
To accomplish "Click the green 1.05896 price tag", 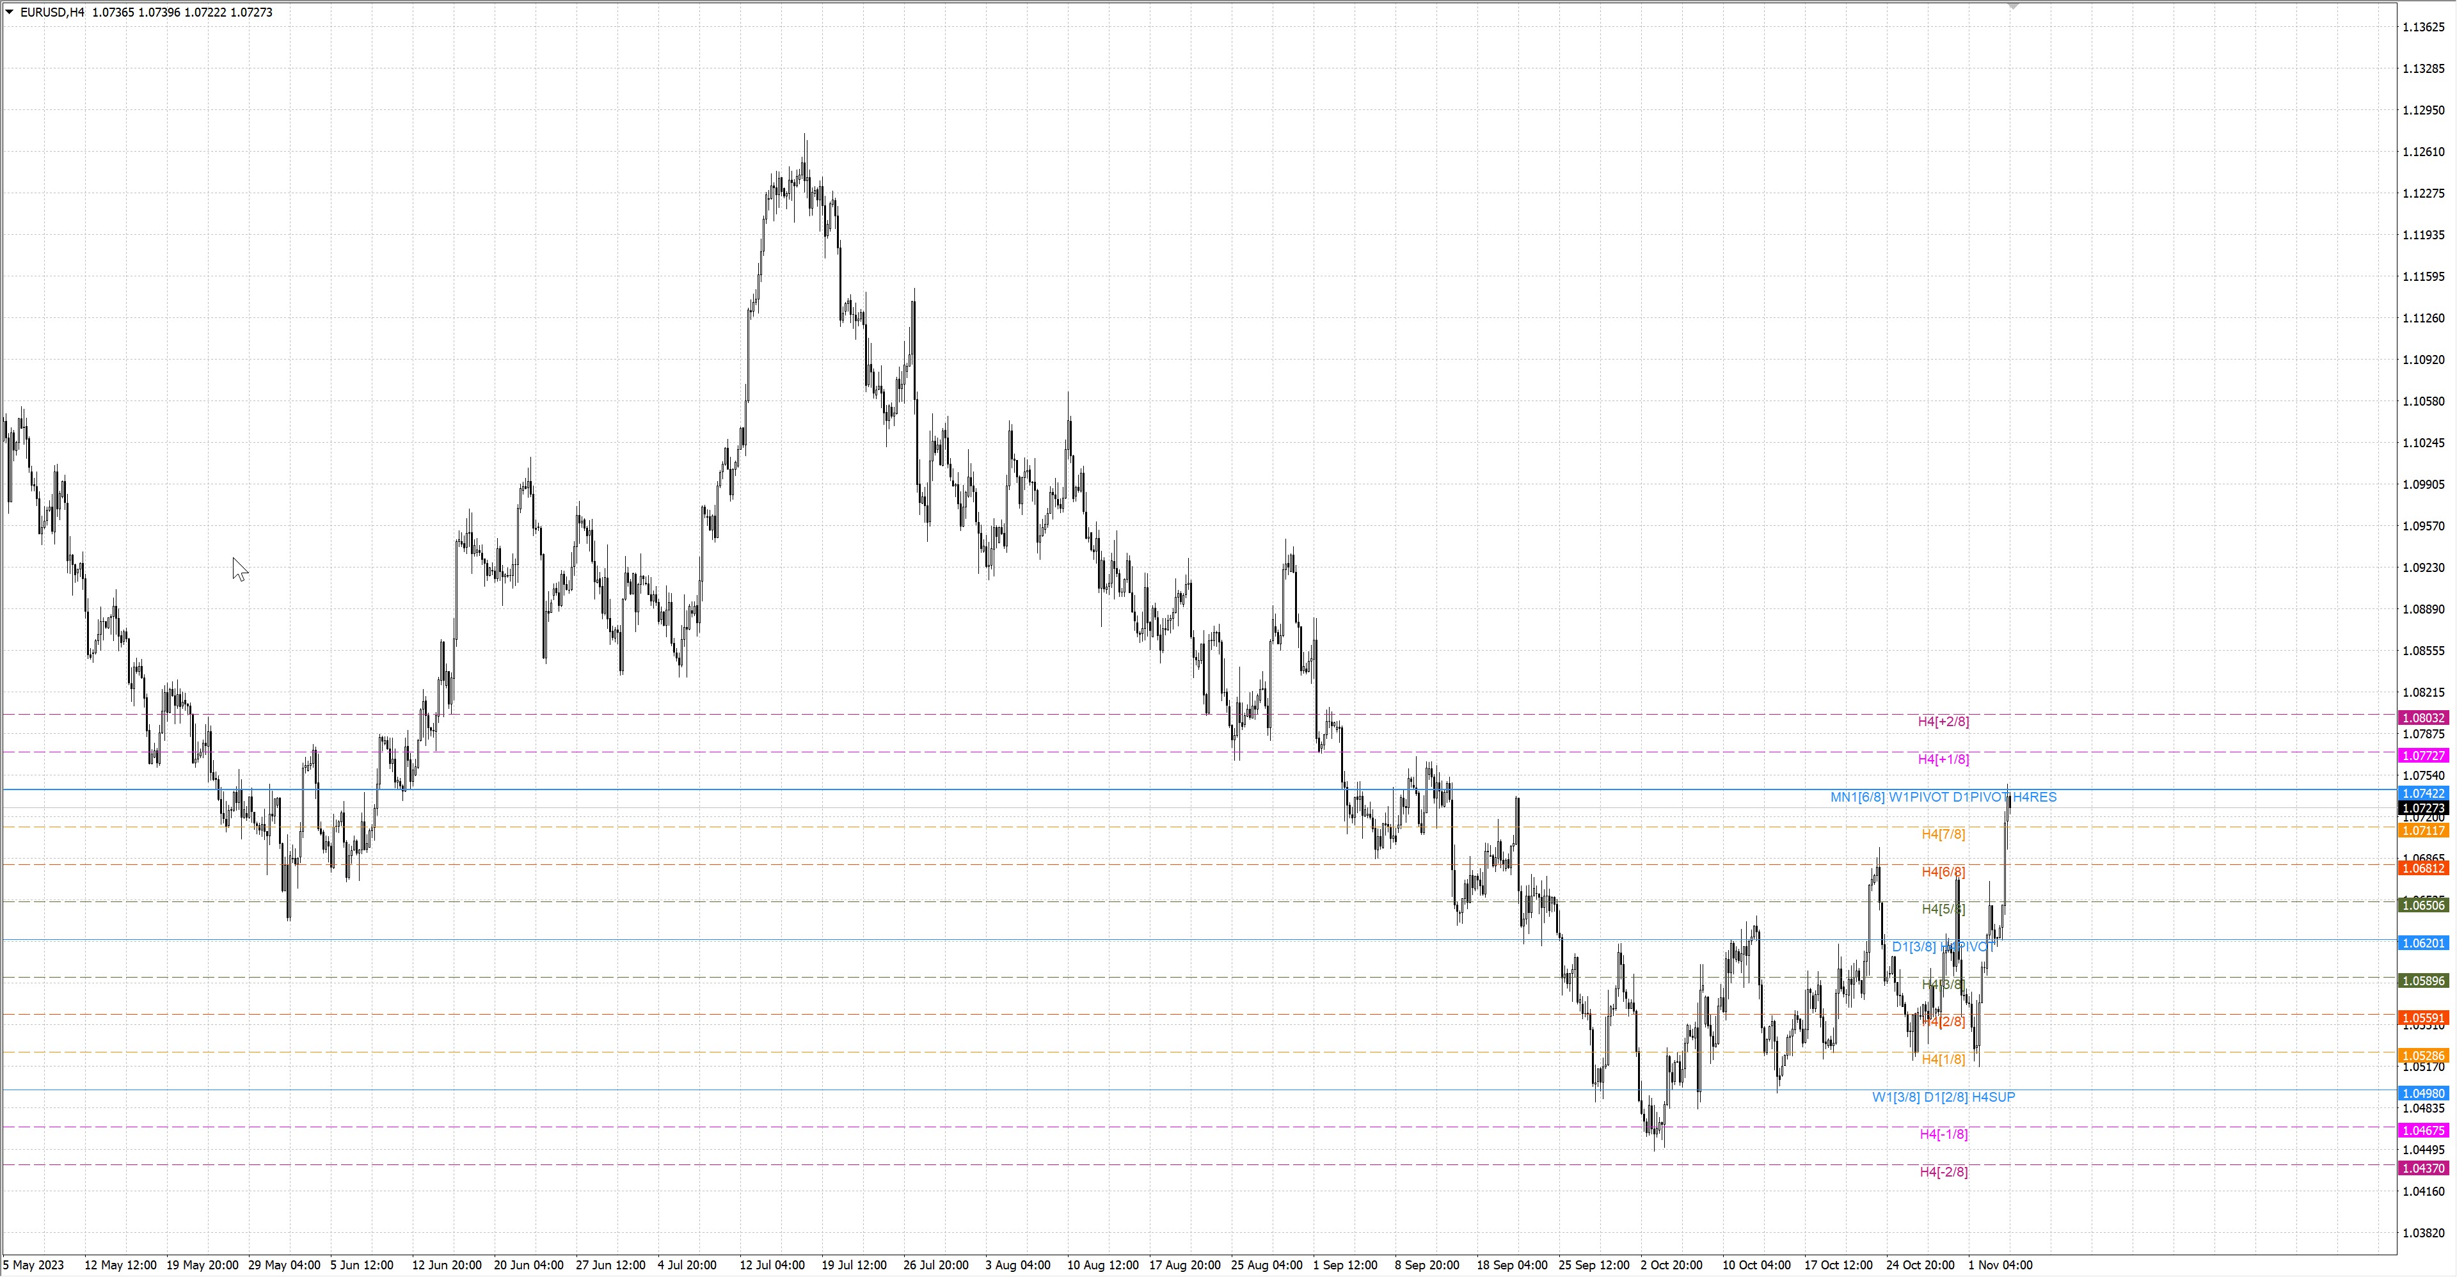I will point(2422,980).
